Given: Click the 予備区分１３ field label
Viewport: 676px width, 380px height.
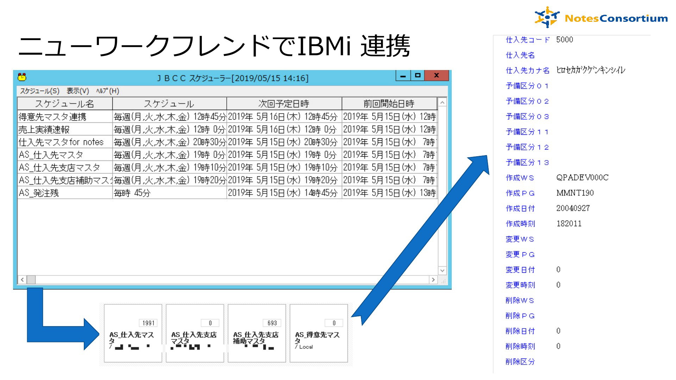Looking at the screenshot, I should pos(527,163).
